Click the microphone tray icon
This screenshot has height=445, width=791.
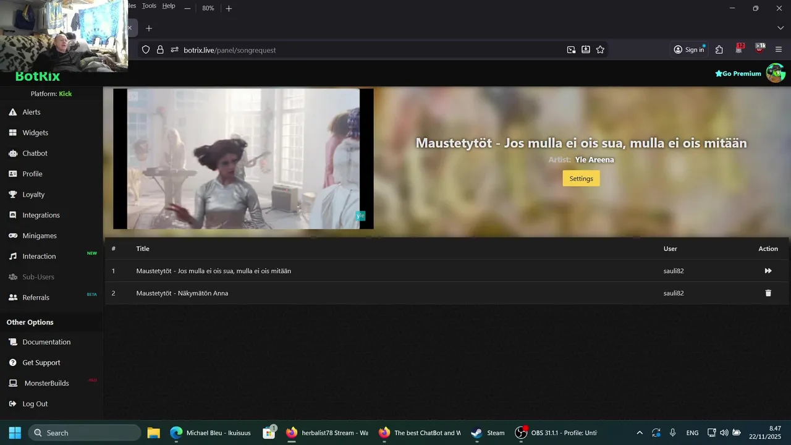(673, 433)
